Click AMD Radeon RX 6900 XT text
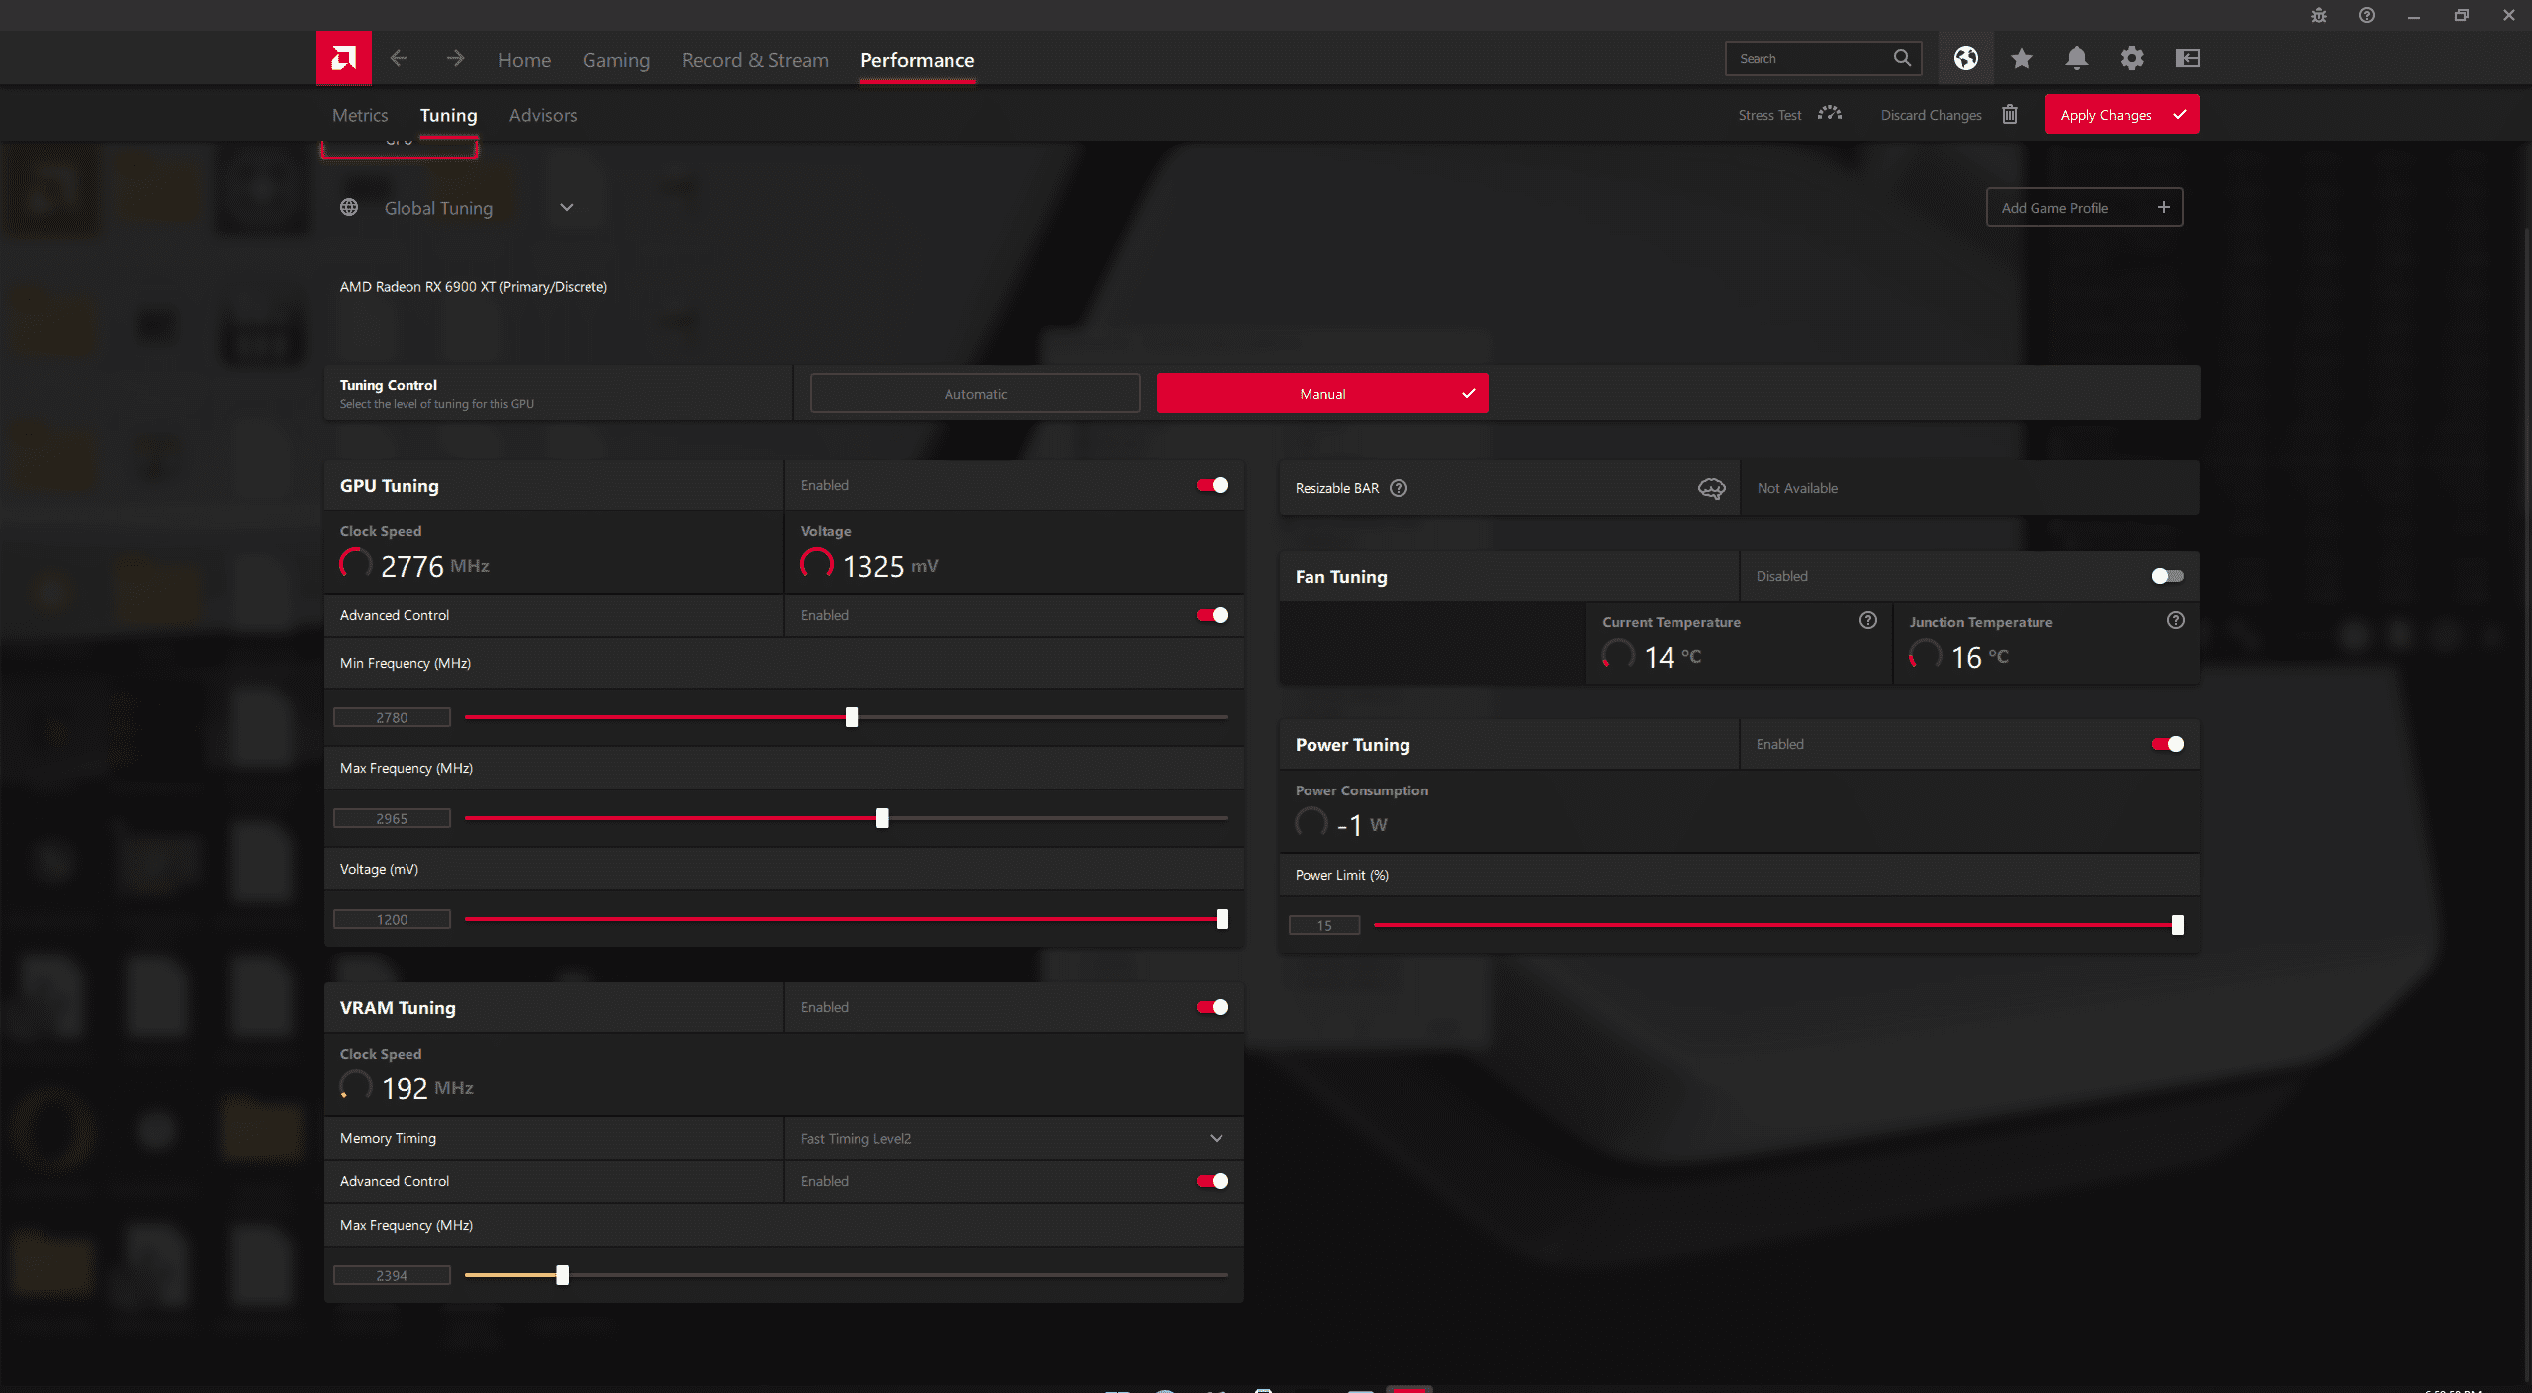The height and width of the screenshot is (1393, 2532). (474, 287)
